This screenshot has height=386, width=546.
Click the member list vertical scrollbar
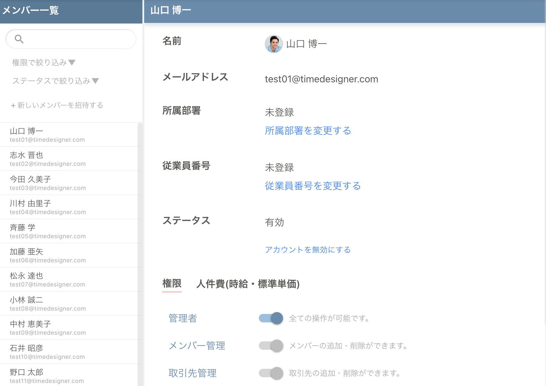(140, 241)
